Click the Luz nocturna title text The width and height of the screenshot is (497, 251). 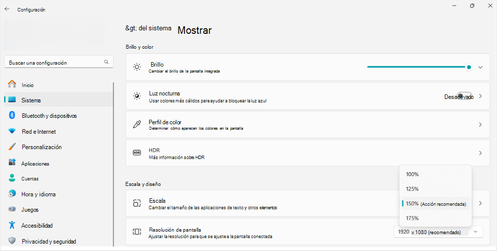pos(165,93)
